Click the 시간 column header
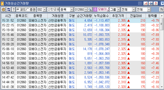This screenshot has height=90, width=164. coord(8,16)
